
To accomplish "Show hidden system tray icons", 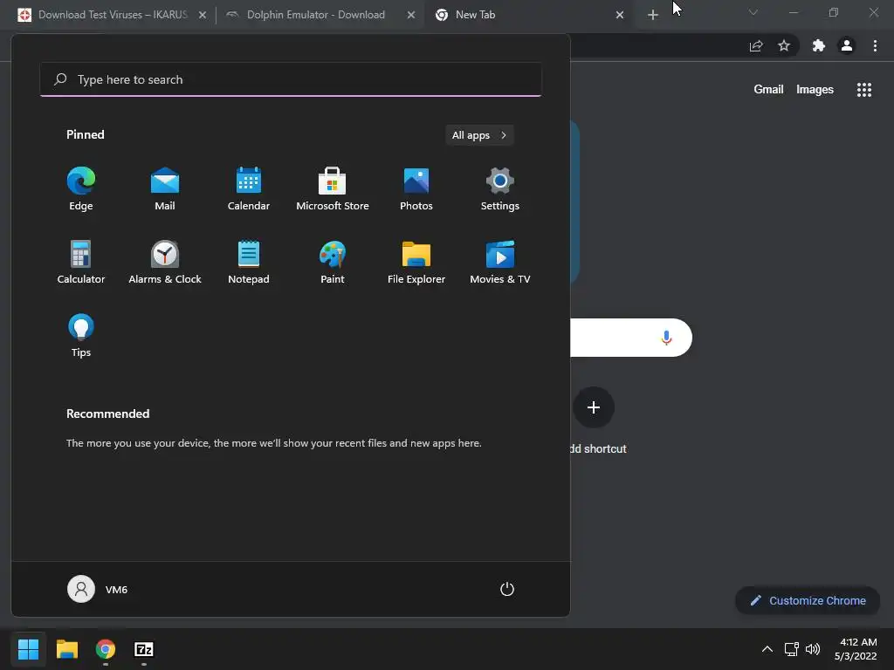I will coord(767,649).
